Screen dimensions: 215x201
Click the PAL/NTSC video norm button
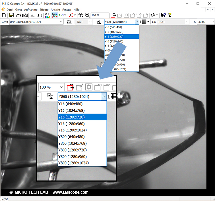tap(69, 22)
